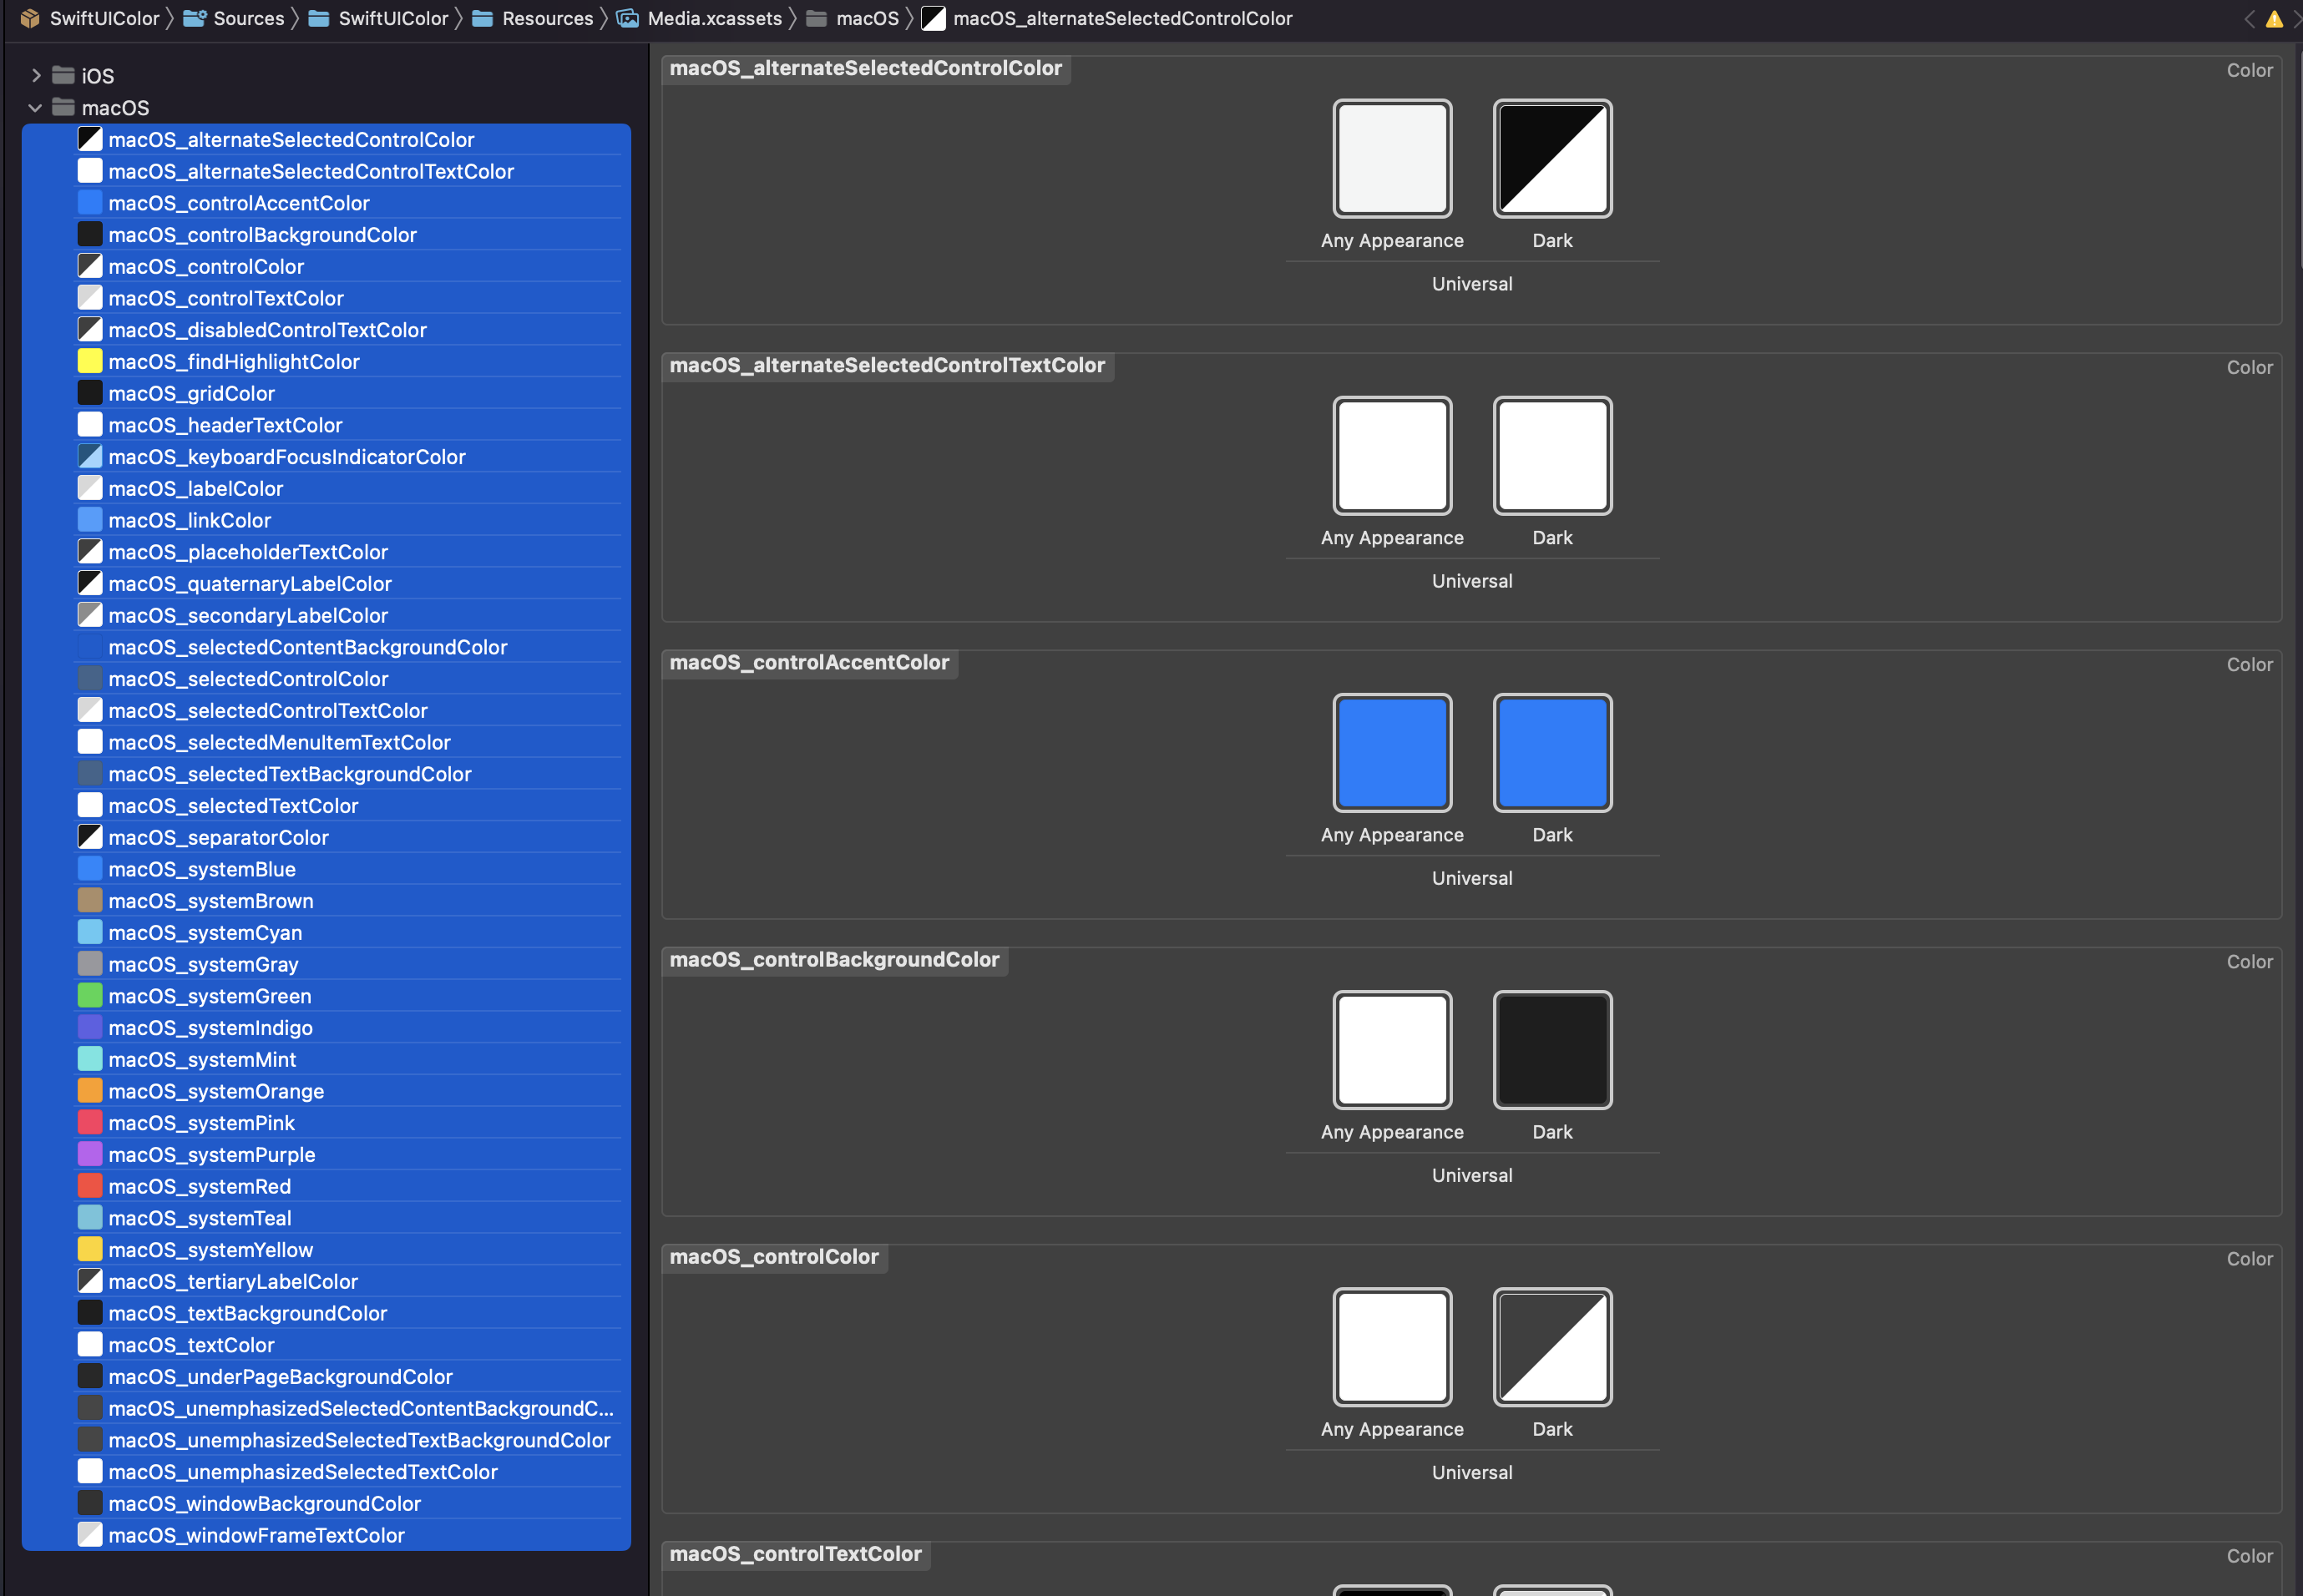
Task: Click the Color label beside macOS_controlAccentColor
Action: pyautogui.click(x=2249, y=664)
